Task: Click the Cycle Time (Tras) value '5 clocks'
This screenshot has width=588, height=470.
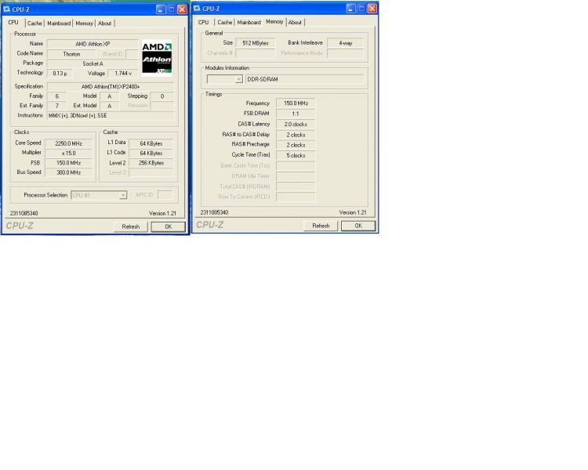Action: point(296,156)
